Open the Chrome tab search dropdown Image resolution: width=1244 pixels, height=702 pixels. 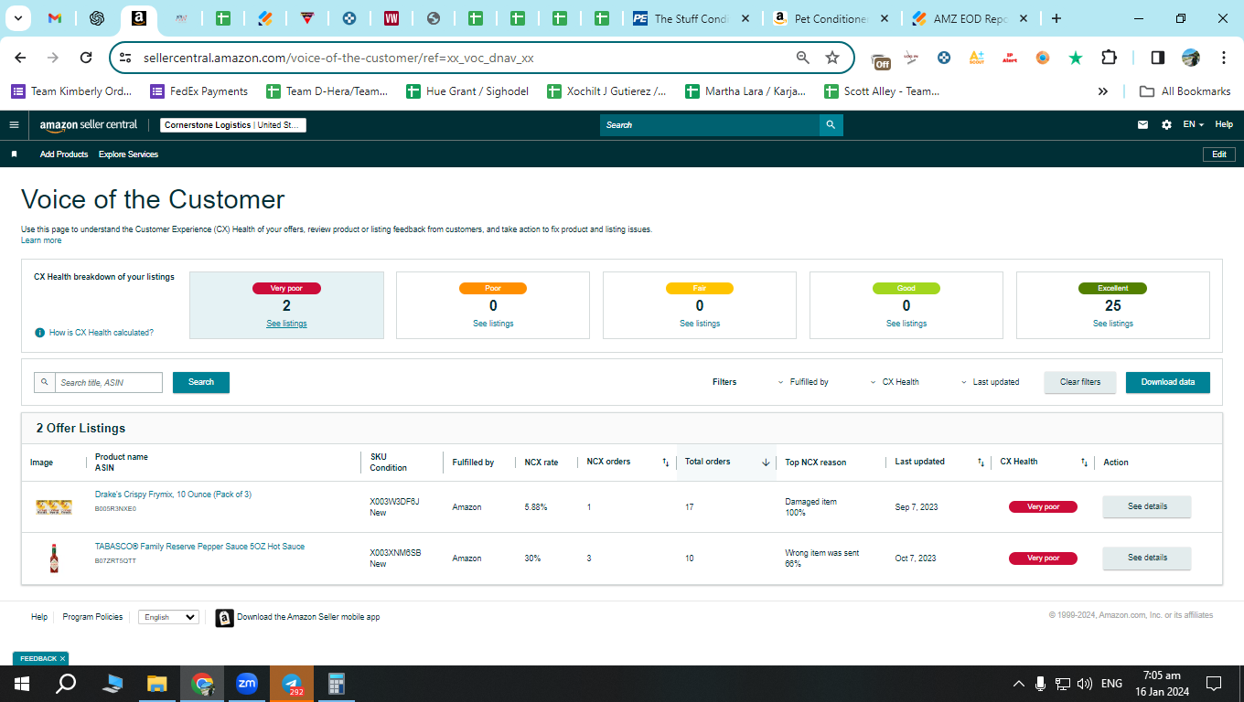click(x=19, y=18)
